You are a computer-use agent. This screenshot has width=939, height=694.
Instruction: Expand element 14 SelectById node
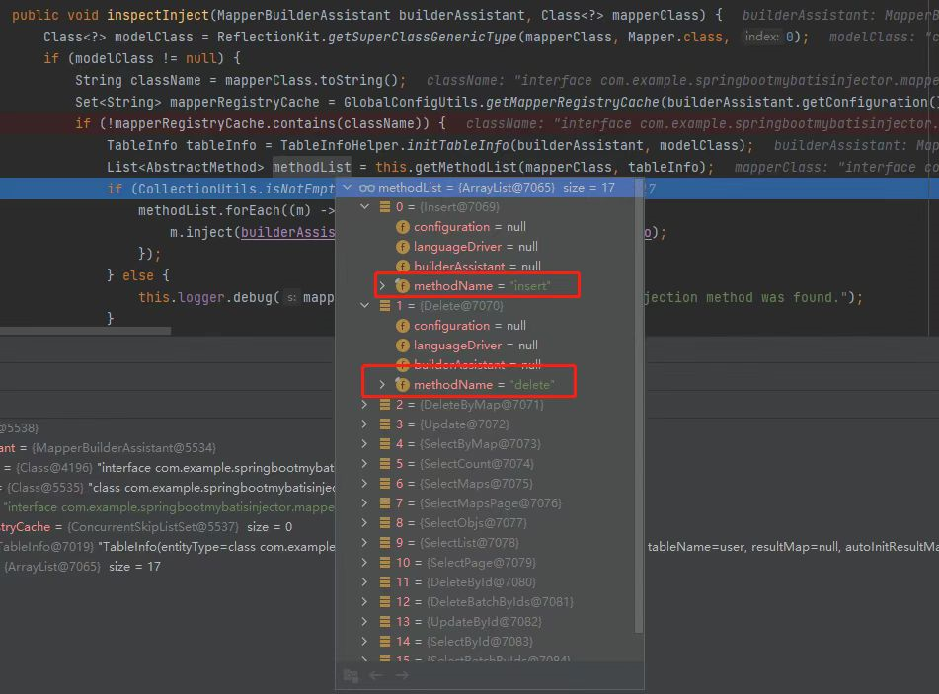point(363,641)
